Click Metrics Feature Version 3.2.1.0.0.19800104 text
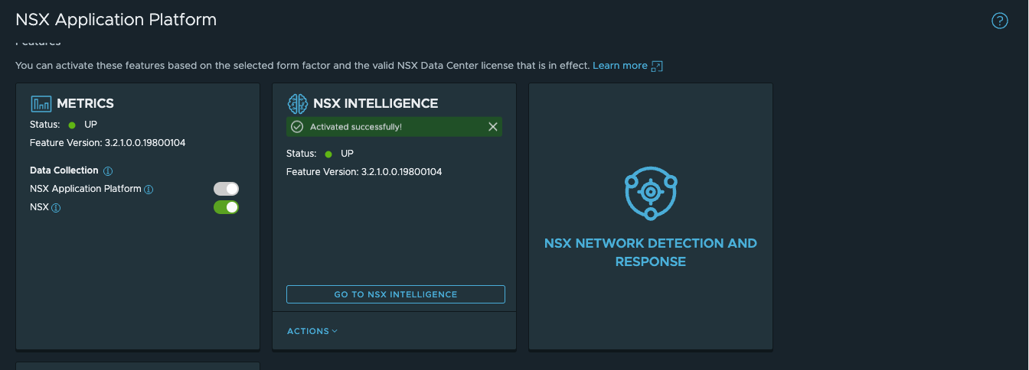 [108, 143]
